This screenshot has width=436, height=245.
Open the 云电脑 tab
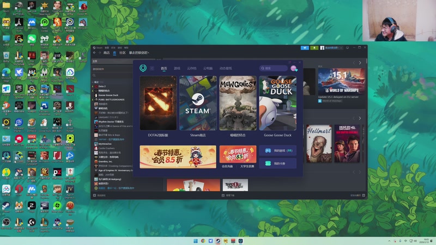(x=208, y=69)
